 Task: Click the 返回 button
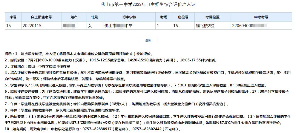tap(148, 40)
